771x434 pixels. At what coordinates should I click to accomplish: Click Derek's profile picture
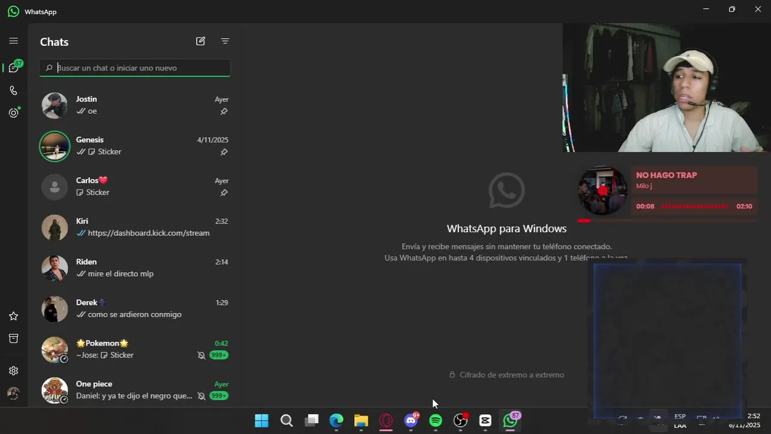click(54, 309)
